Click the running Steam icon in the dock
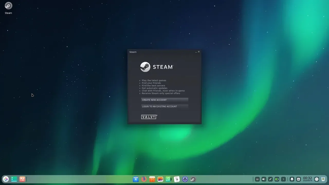Image resolution: width=329 pixels, height=185 pixels. coord(193,179)
